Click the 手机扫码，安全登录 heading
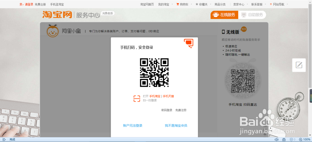Screen dimensions: 312x142 pyautogui.click(x=137, y=47)
